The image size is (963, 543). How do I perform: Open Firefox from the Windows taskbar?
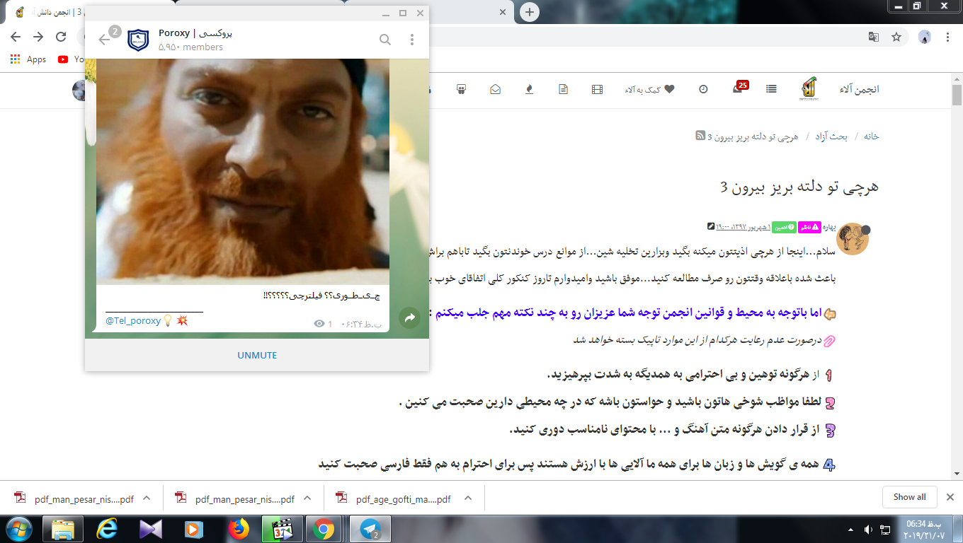click(x=239, y=530)
